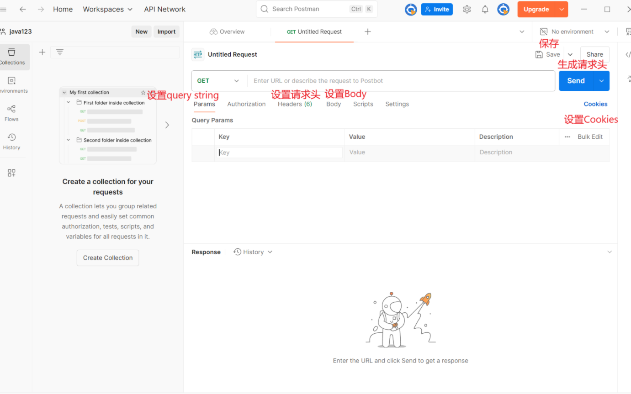
Task: Open the code snippet icon on right
Action: [628, 54]
